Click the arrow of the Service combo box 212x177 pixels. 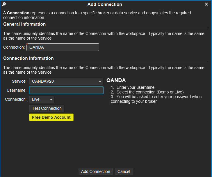pos(100,81)
